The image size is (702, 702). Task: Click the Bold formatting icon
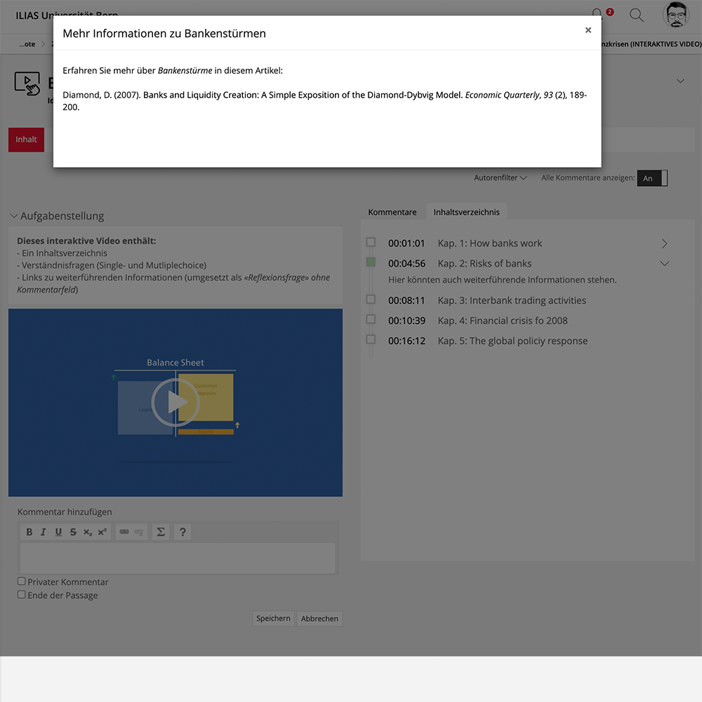click(x=29, y=532)
